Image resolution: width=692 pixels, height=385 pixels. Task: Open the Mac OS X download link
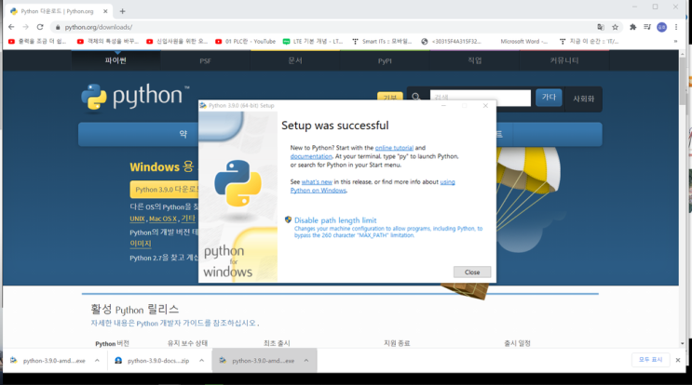pos(163,219)
